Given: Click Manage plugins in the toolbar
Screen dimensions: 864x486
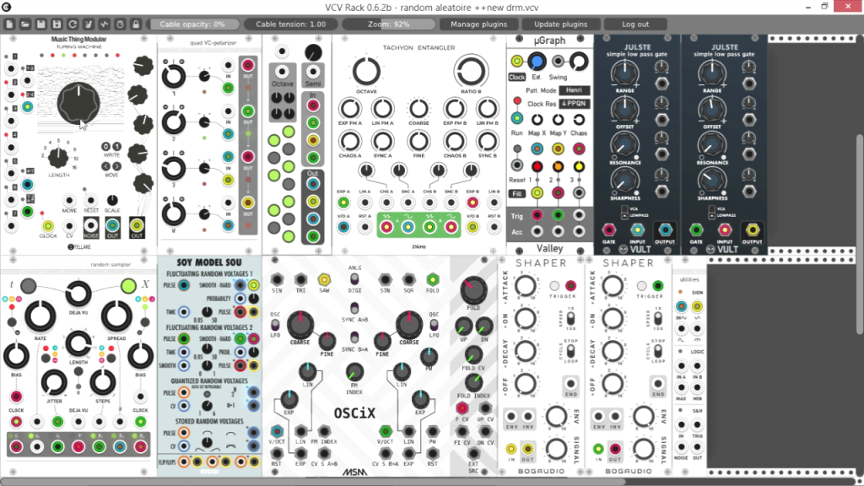Looking at the screenshot, I should (479, 24).
